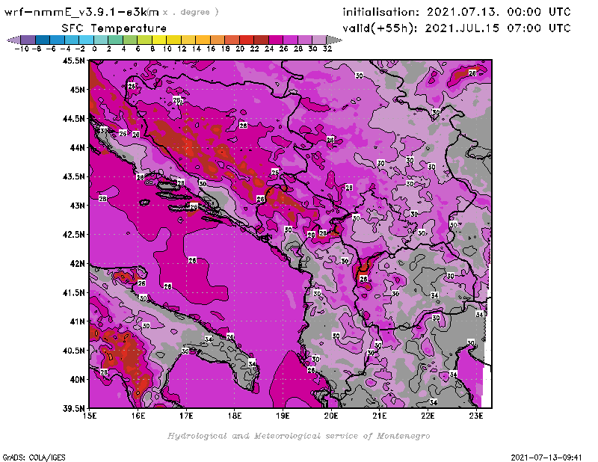The image size is (598, 462).
Task: Click the '16' tick label on the legend
Action: 211,49
